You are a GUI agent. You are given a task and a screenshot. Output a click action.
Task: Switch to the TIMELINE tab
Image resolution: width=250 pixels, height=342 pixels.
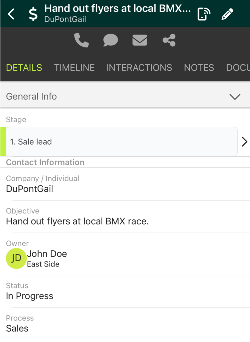tap(74, 68)
